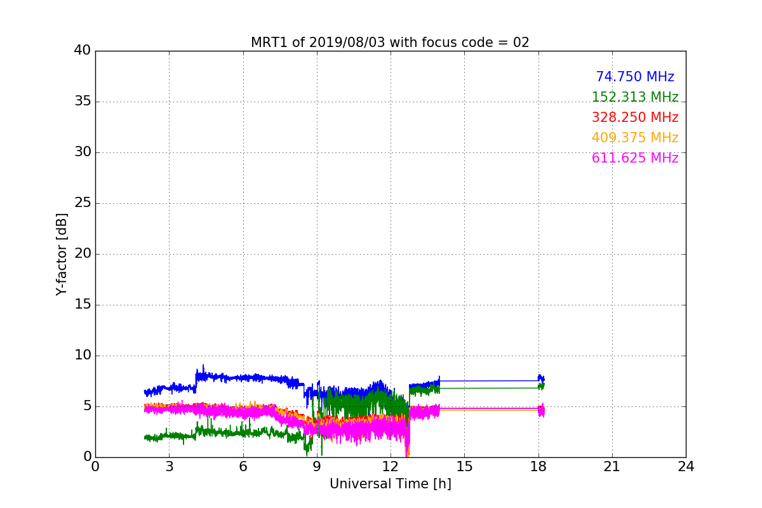Viewport: 762px width, 508px height.
Task: Select the 74.750 MHz legend label
Action: (x=635, y=77)
